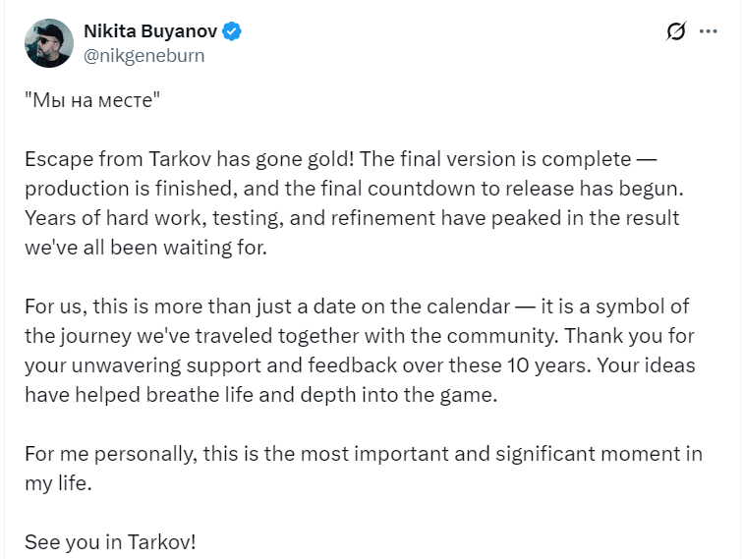Open the @nikgeneburn handle link
Image resolution: width=743 pixels, height=559 pixels.
[144, 55]
